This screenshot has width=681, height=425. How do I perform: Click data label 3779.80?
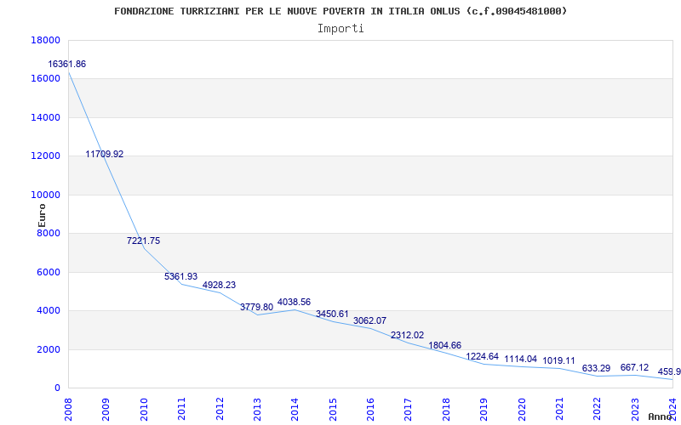coord(257,307)
